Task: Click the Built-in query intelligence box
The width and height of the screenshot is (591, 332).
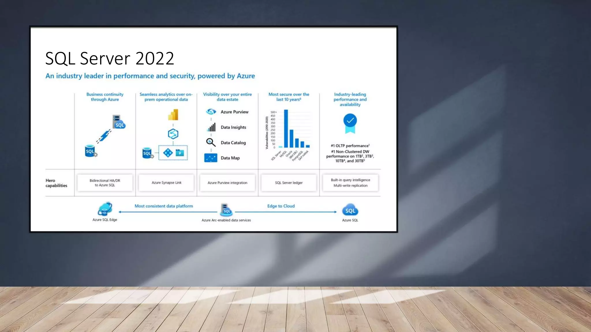Action: pos(350,183)
